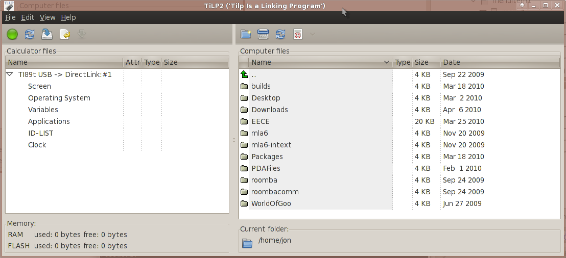Refresh the calculator file listing
The image size is (566, 258).
click(x=30, y=34)
